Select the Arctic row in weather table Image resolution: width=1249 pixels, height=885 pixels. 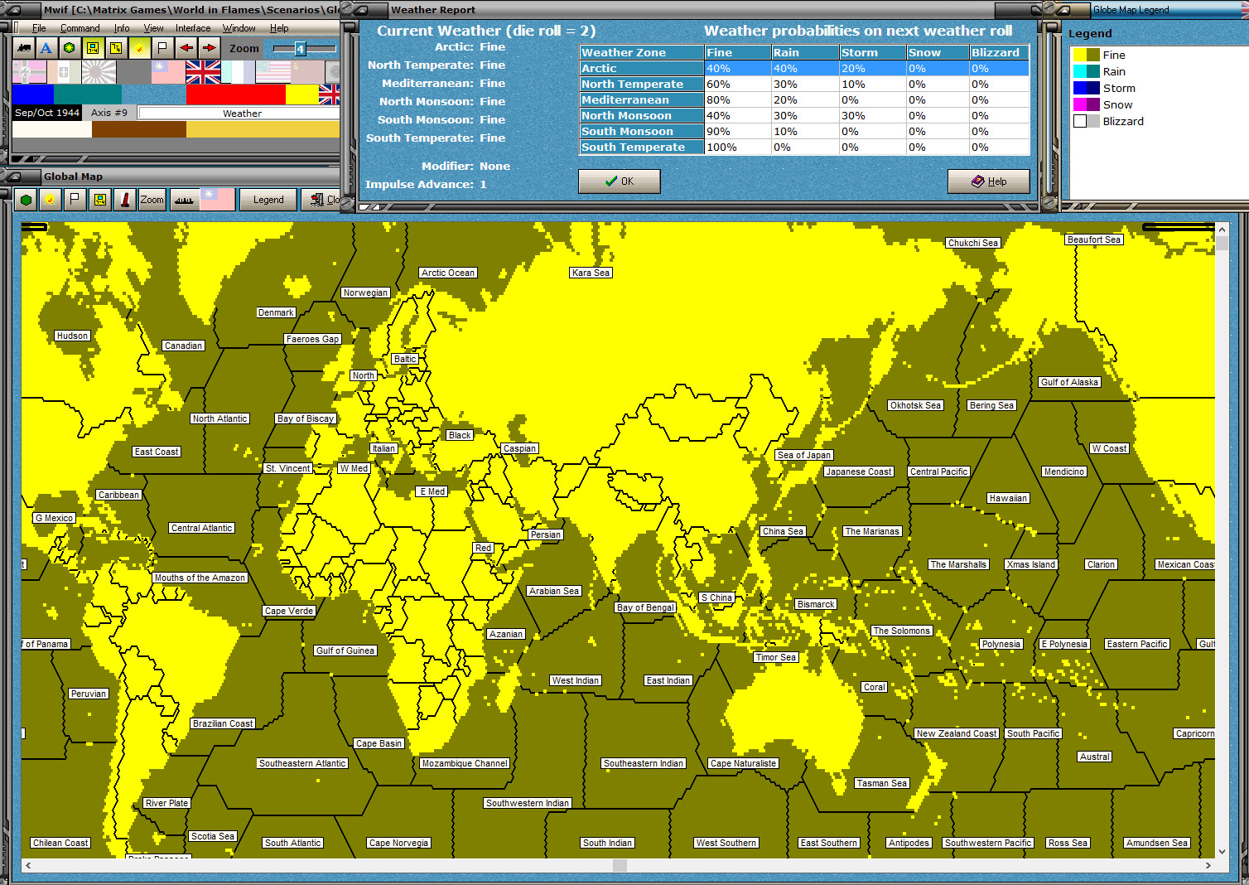tap(804, 69)
